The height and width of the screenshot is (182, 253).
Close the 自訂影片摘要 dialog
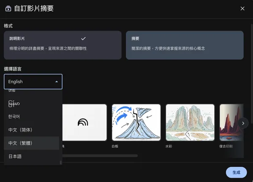pyautogui.click(x=242, y=8)
